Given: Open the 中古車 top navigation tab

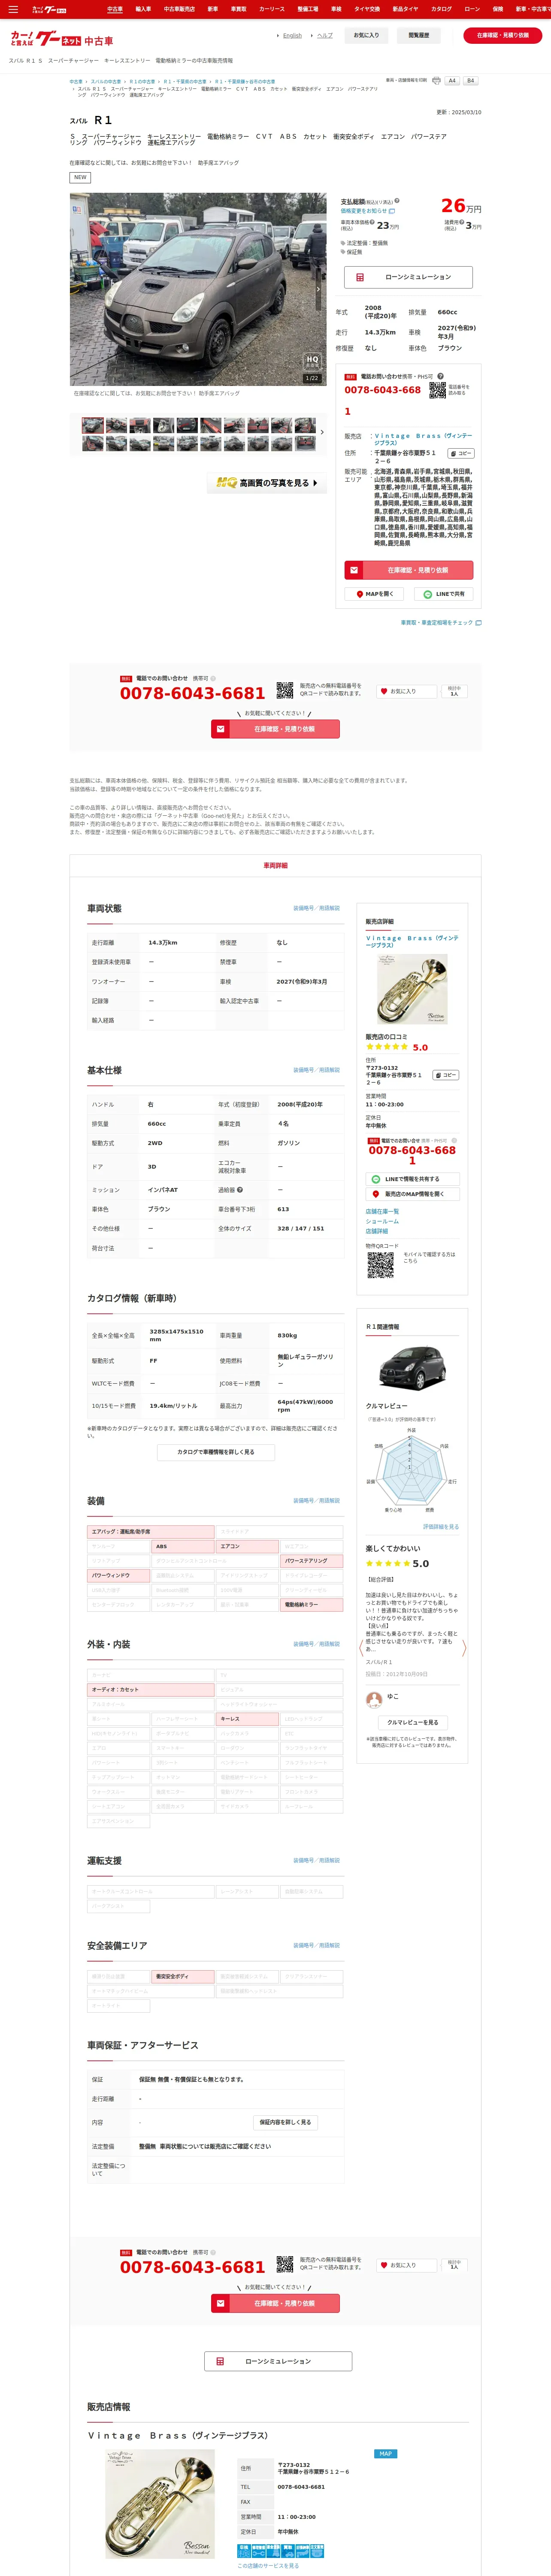Looking at the screenshot, I should pyautogui.click(x=115, y=9).
